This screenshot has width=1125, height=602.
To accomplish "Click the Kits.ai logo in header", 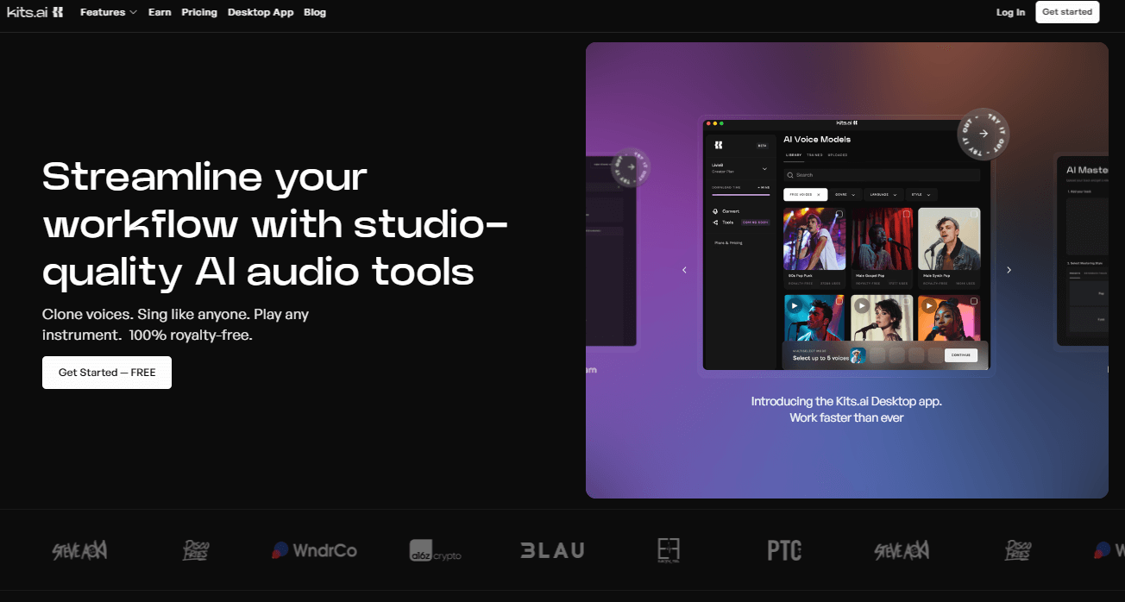I will 35,12.
